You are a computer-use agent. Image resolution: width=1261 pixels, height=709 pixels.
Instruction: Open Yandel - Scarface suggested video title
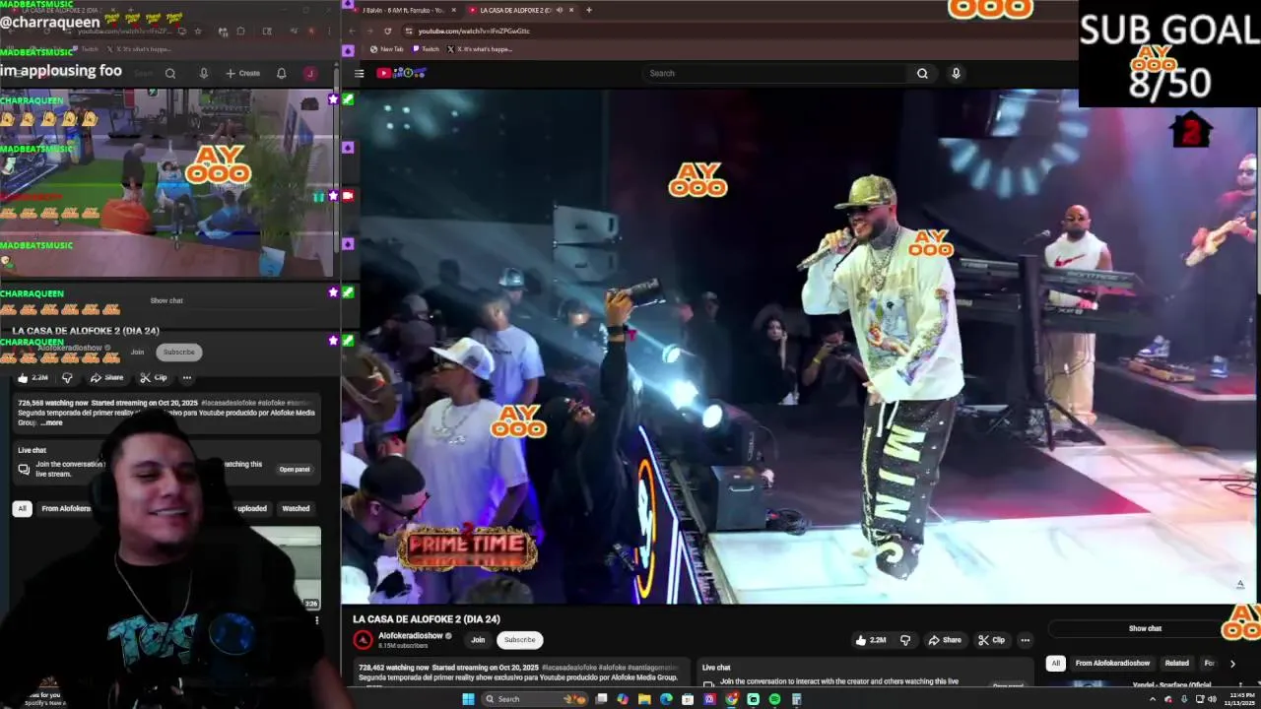tap(1172, 685)
